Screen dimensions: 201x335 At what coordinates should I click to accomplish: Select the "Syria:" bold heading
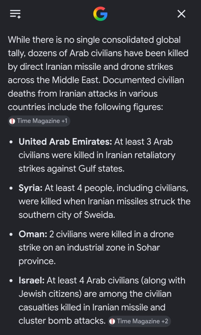click(31, 188)
